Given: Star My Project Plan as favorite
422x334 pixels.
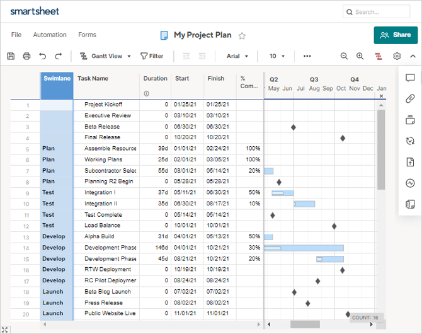Looking at the screenshot, I should click(x=242, y=36).
